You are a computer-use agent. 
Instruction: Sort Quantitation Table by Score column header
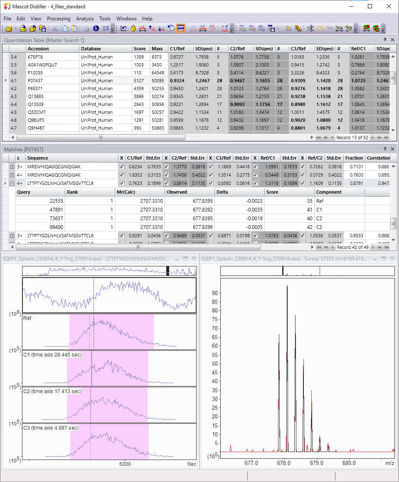(141, 49)
